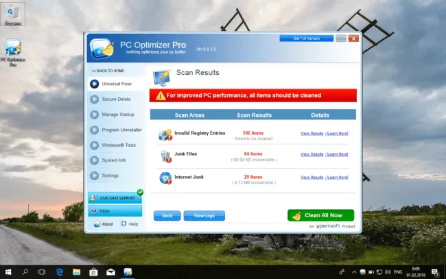Image resolution: width=446 pixels, height=279 pixels.
Task: Open Task View on taskbar
Action: (x=42, y=272)
